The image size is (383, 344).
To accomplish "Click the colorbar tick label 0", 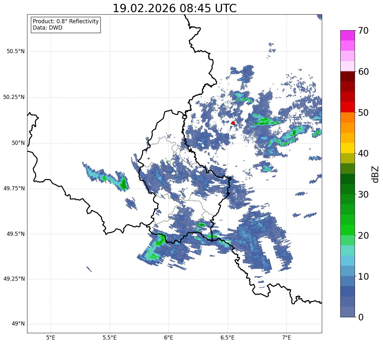I will tap(360, 317).
